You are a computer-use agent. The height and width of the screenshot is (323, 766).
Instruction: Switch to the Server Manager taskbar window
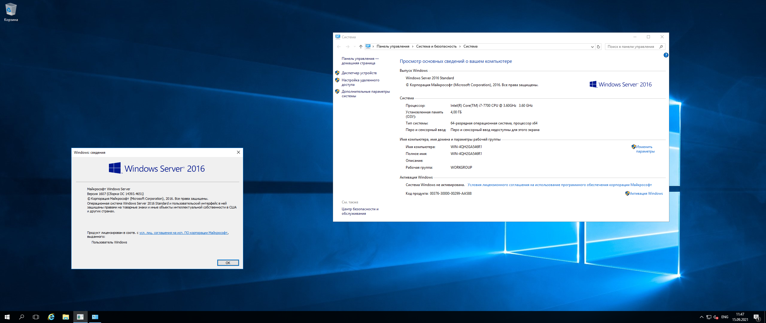pos(80,317)
